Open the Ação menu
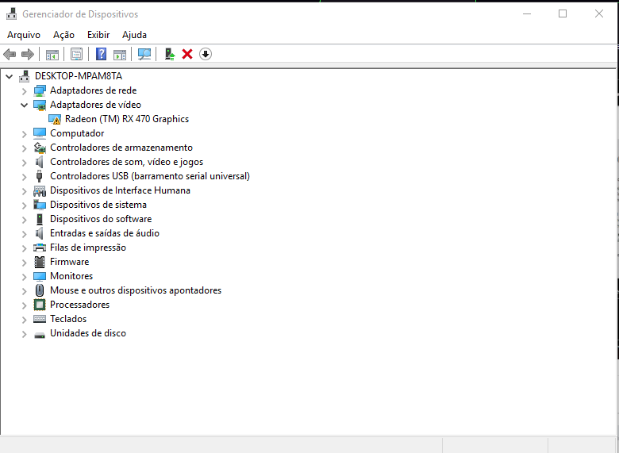Screen dimensions: 619x453 pyautogui.click(x=64, y=35)
